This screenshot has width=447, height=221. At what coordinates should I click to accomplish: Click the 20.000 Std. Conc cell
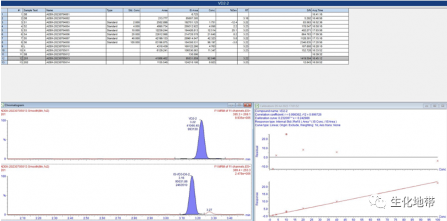tap(132, 34)
